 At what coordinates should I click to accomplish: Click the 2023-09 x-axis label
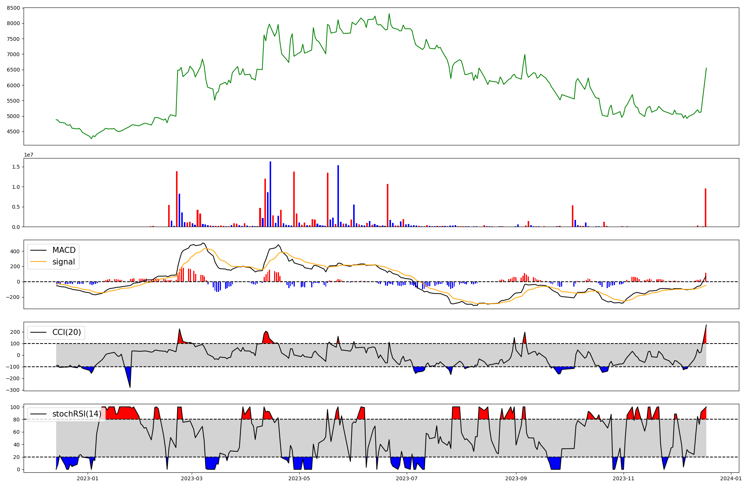tap(516, 478)
